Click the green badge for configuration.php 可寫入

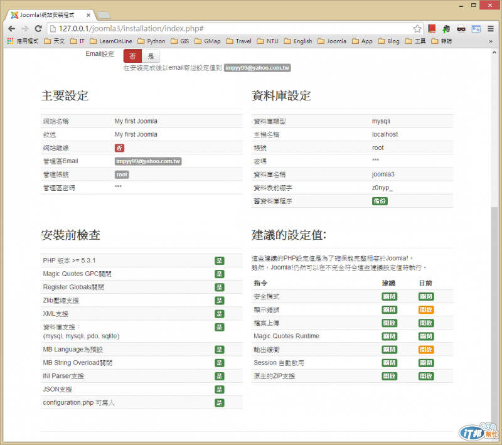click(x=219, y=403)
